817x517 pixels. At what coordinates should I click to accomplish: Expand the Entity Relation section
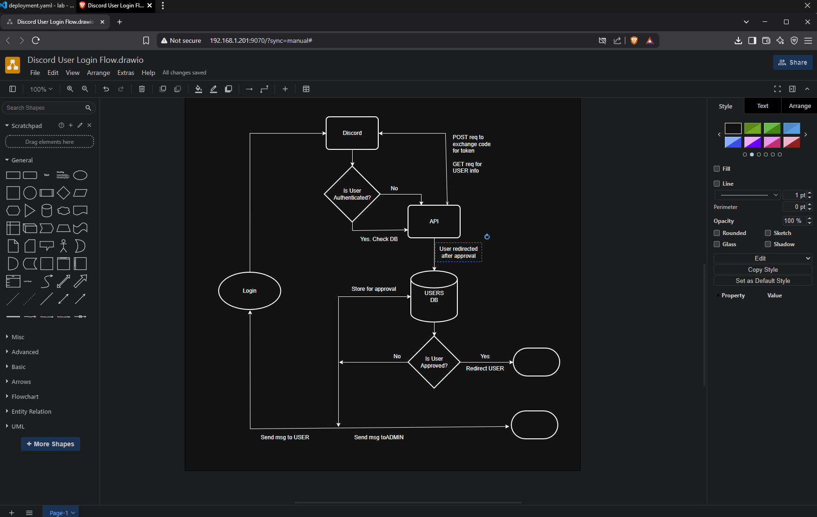coord(31,411)
